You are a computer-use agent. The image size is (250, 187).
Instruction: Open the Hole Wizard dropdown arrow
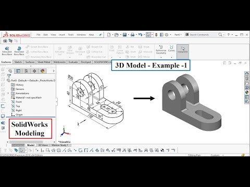[70, 57]
